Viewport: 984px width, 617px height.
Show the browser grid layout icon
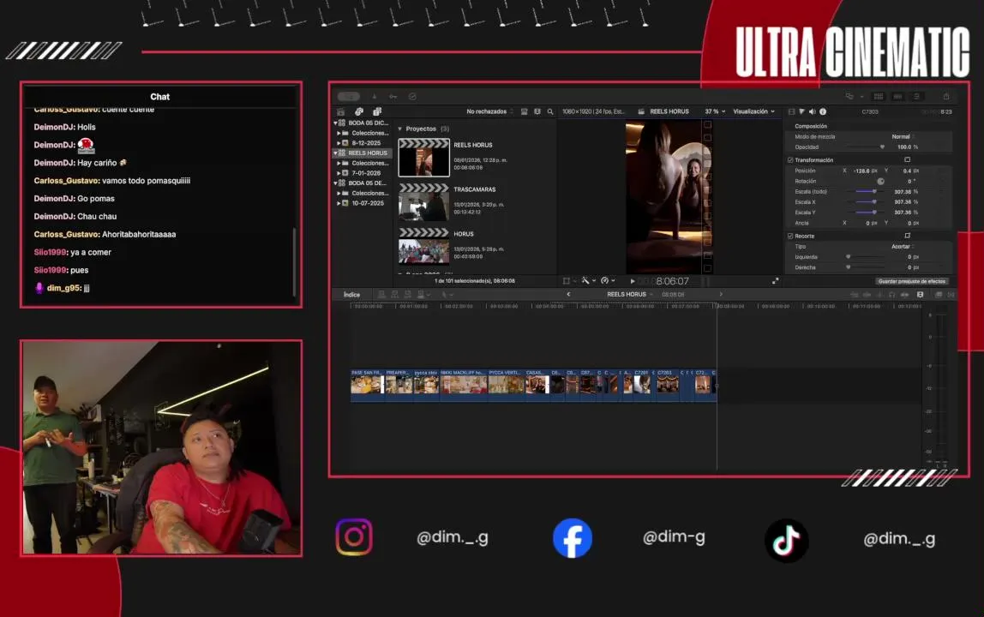879,97
